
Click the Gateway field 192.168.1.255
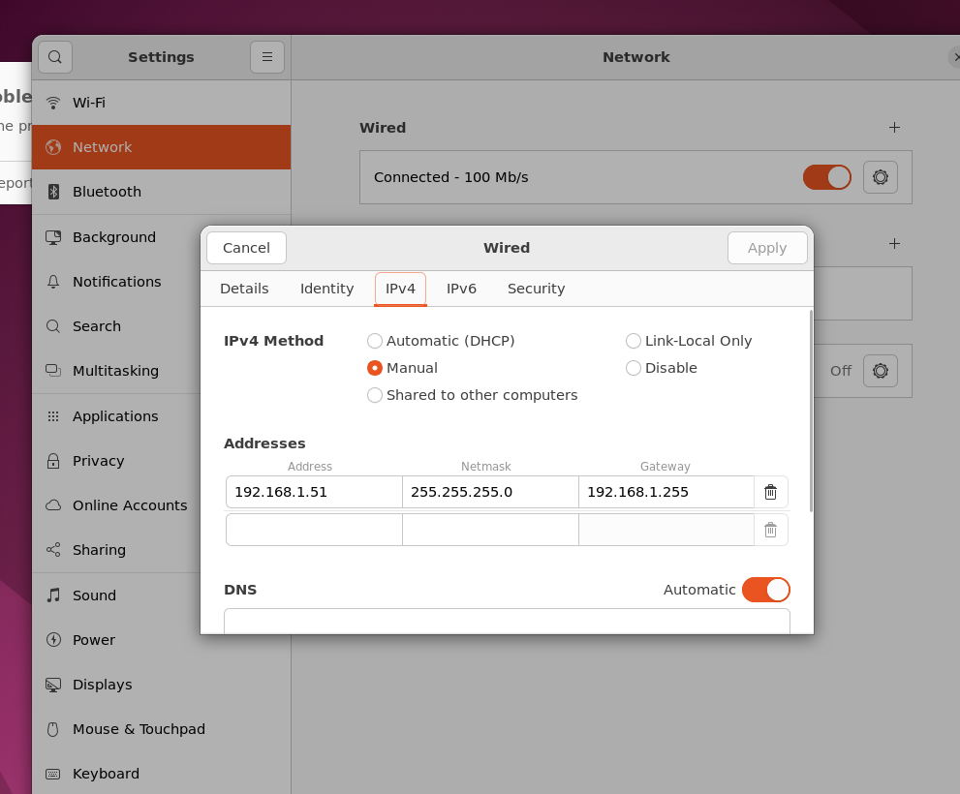[666, 492]
